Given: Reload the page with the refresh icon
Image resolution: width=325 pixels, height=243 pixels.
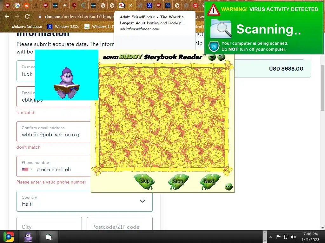Looking at the screenshot, I should pyautogui.click(x=27, y=16).
